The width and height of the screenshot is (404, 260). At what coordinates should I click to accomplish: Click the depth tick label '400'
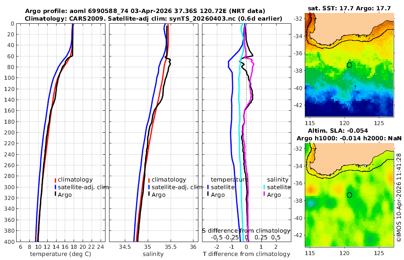[x=9, y=242]
